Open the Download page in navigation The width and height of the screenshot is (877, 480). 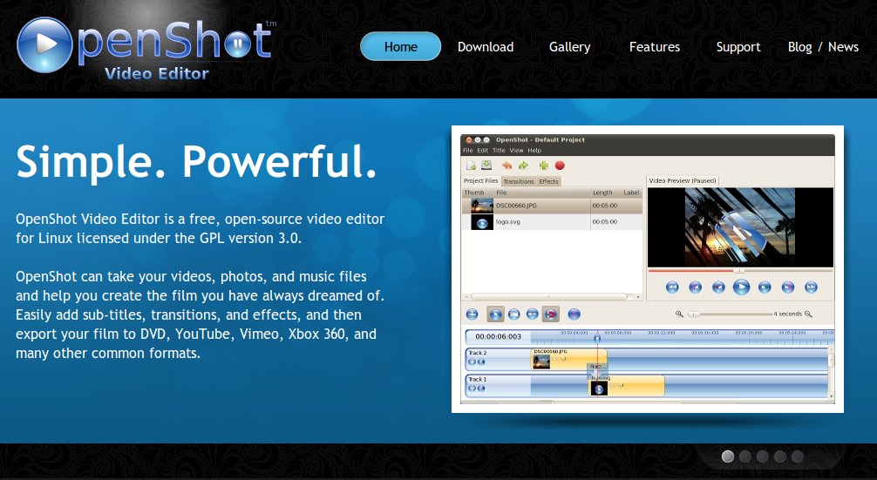[x=486, y=47]
